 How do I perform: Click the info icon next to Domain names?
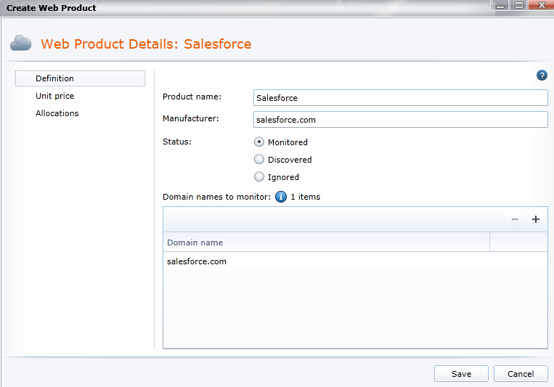click(281, 197)
